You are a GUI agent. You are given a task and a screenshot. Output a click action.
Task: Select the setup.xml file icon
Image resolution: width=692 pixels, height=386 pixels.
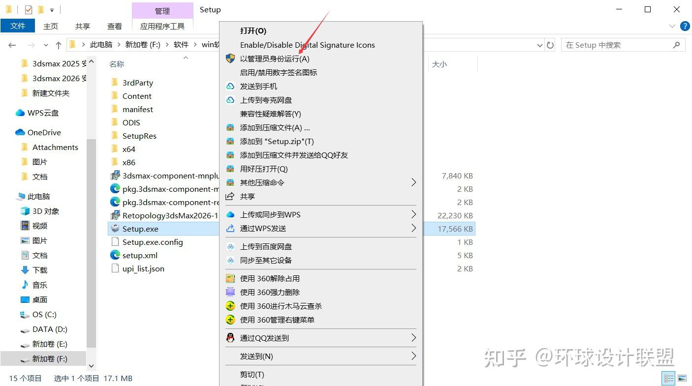click(115, 255)
